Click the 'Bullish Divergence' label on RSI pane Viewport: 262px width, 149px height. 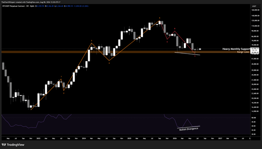click(189, 129)
